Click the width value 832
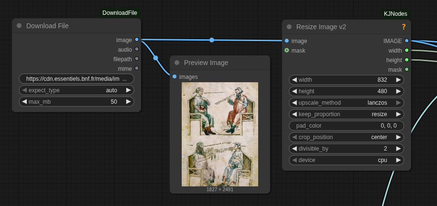437x206 pixels. 382,80
